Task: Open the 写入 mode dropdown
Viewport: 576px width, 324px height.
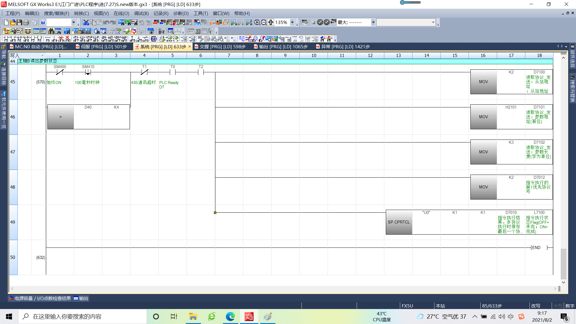Action: click(x=42, y=55)
